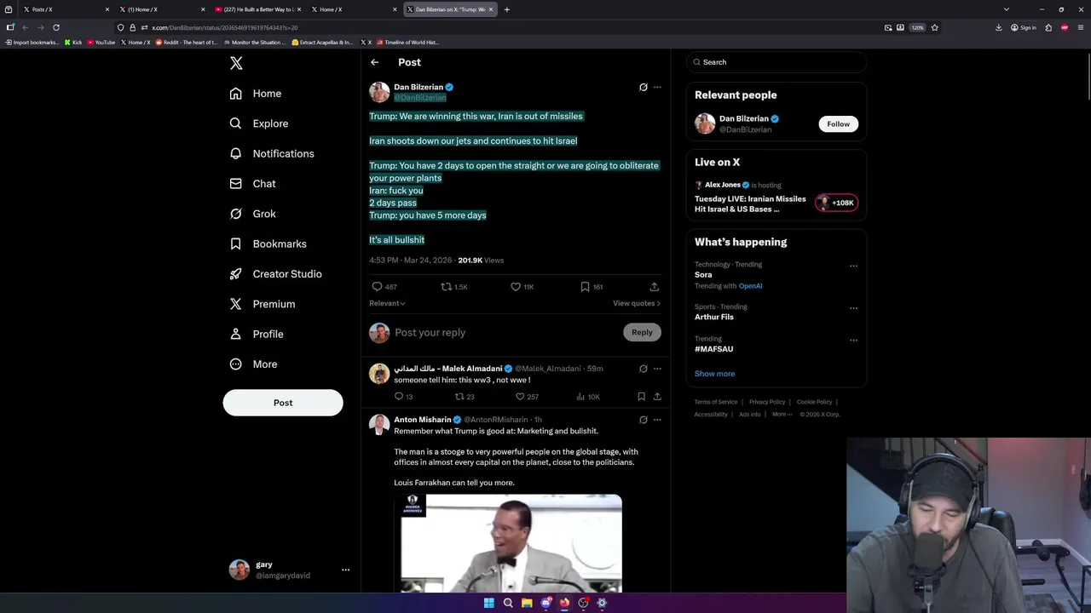Image resolution: width=1091 pixels, height=613 pixels.
Task: Open options for the Sora trend
Action: point(853,266)
